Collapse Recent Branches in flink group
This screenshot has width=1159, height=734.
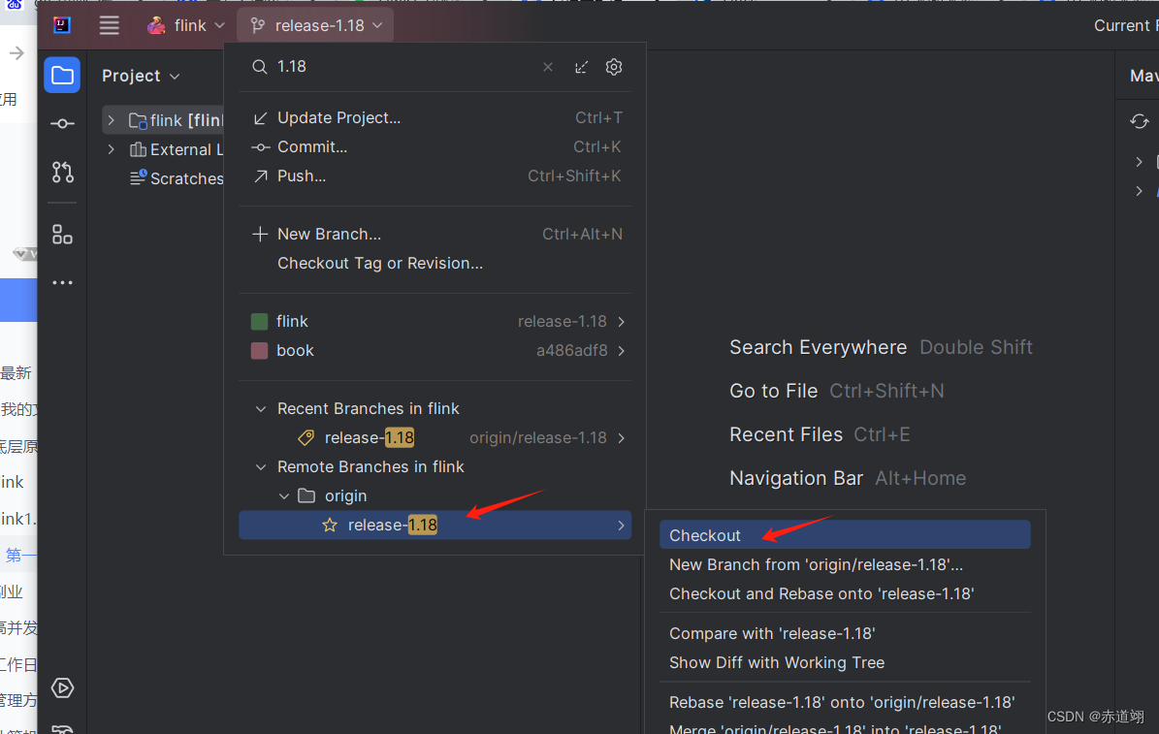pos(260,409)
